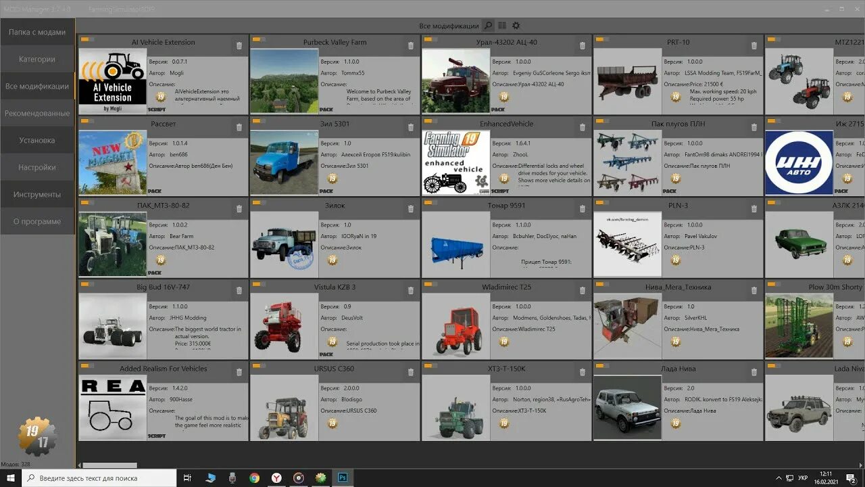Viewport: 865px width, 487px height.
Task: Open the Лада Нива car preview image
Action: pyautogui.click(x=628, y=408)
